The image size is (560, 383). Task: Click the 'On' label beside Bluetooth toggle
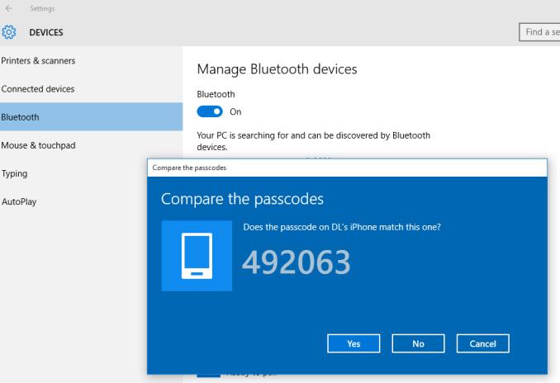(x=235, y=111)
